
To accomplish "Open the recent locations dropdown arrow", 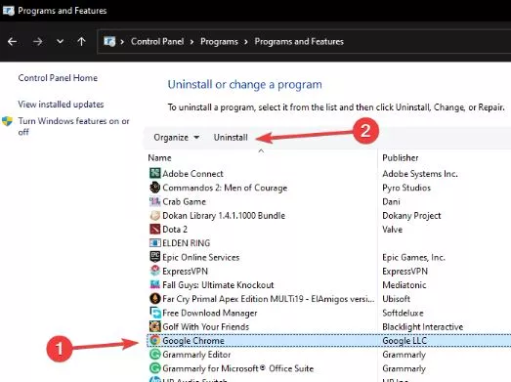I will tap(60, 41).
